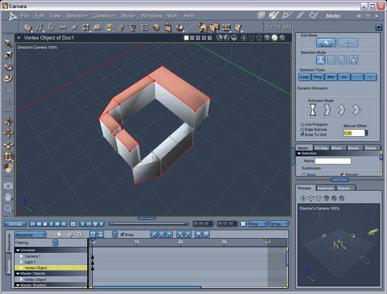Select the arrow pointer tool in sequencer
Viewport: 387px width, 294px height.
click(x=59, y=235)
